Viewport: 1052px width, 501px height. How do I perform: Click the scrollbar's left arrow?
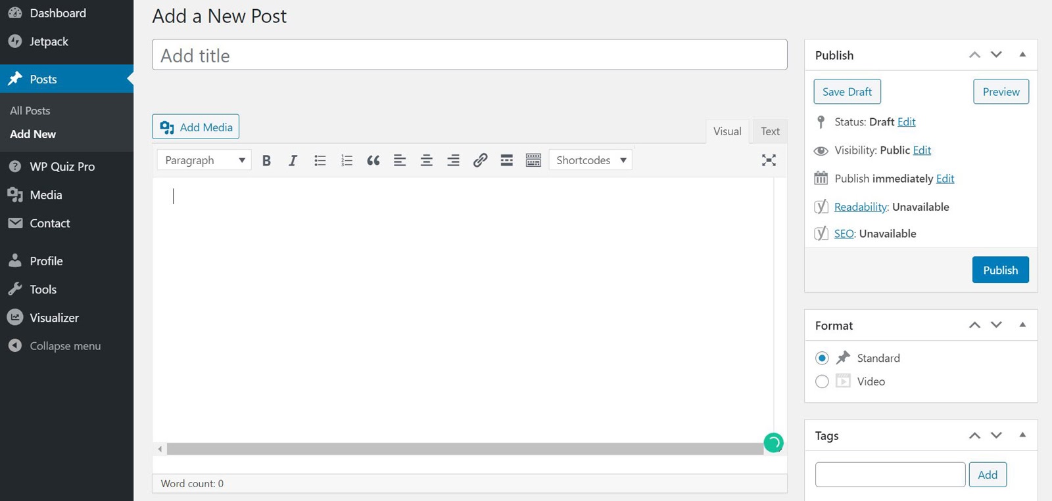coord(160,449)
